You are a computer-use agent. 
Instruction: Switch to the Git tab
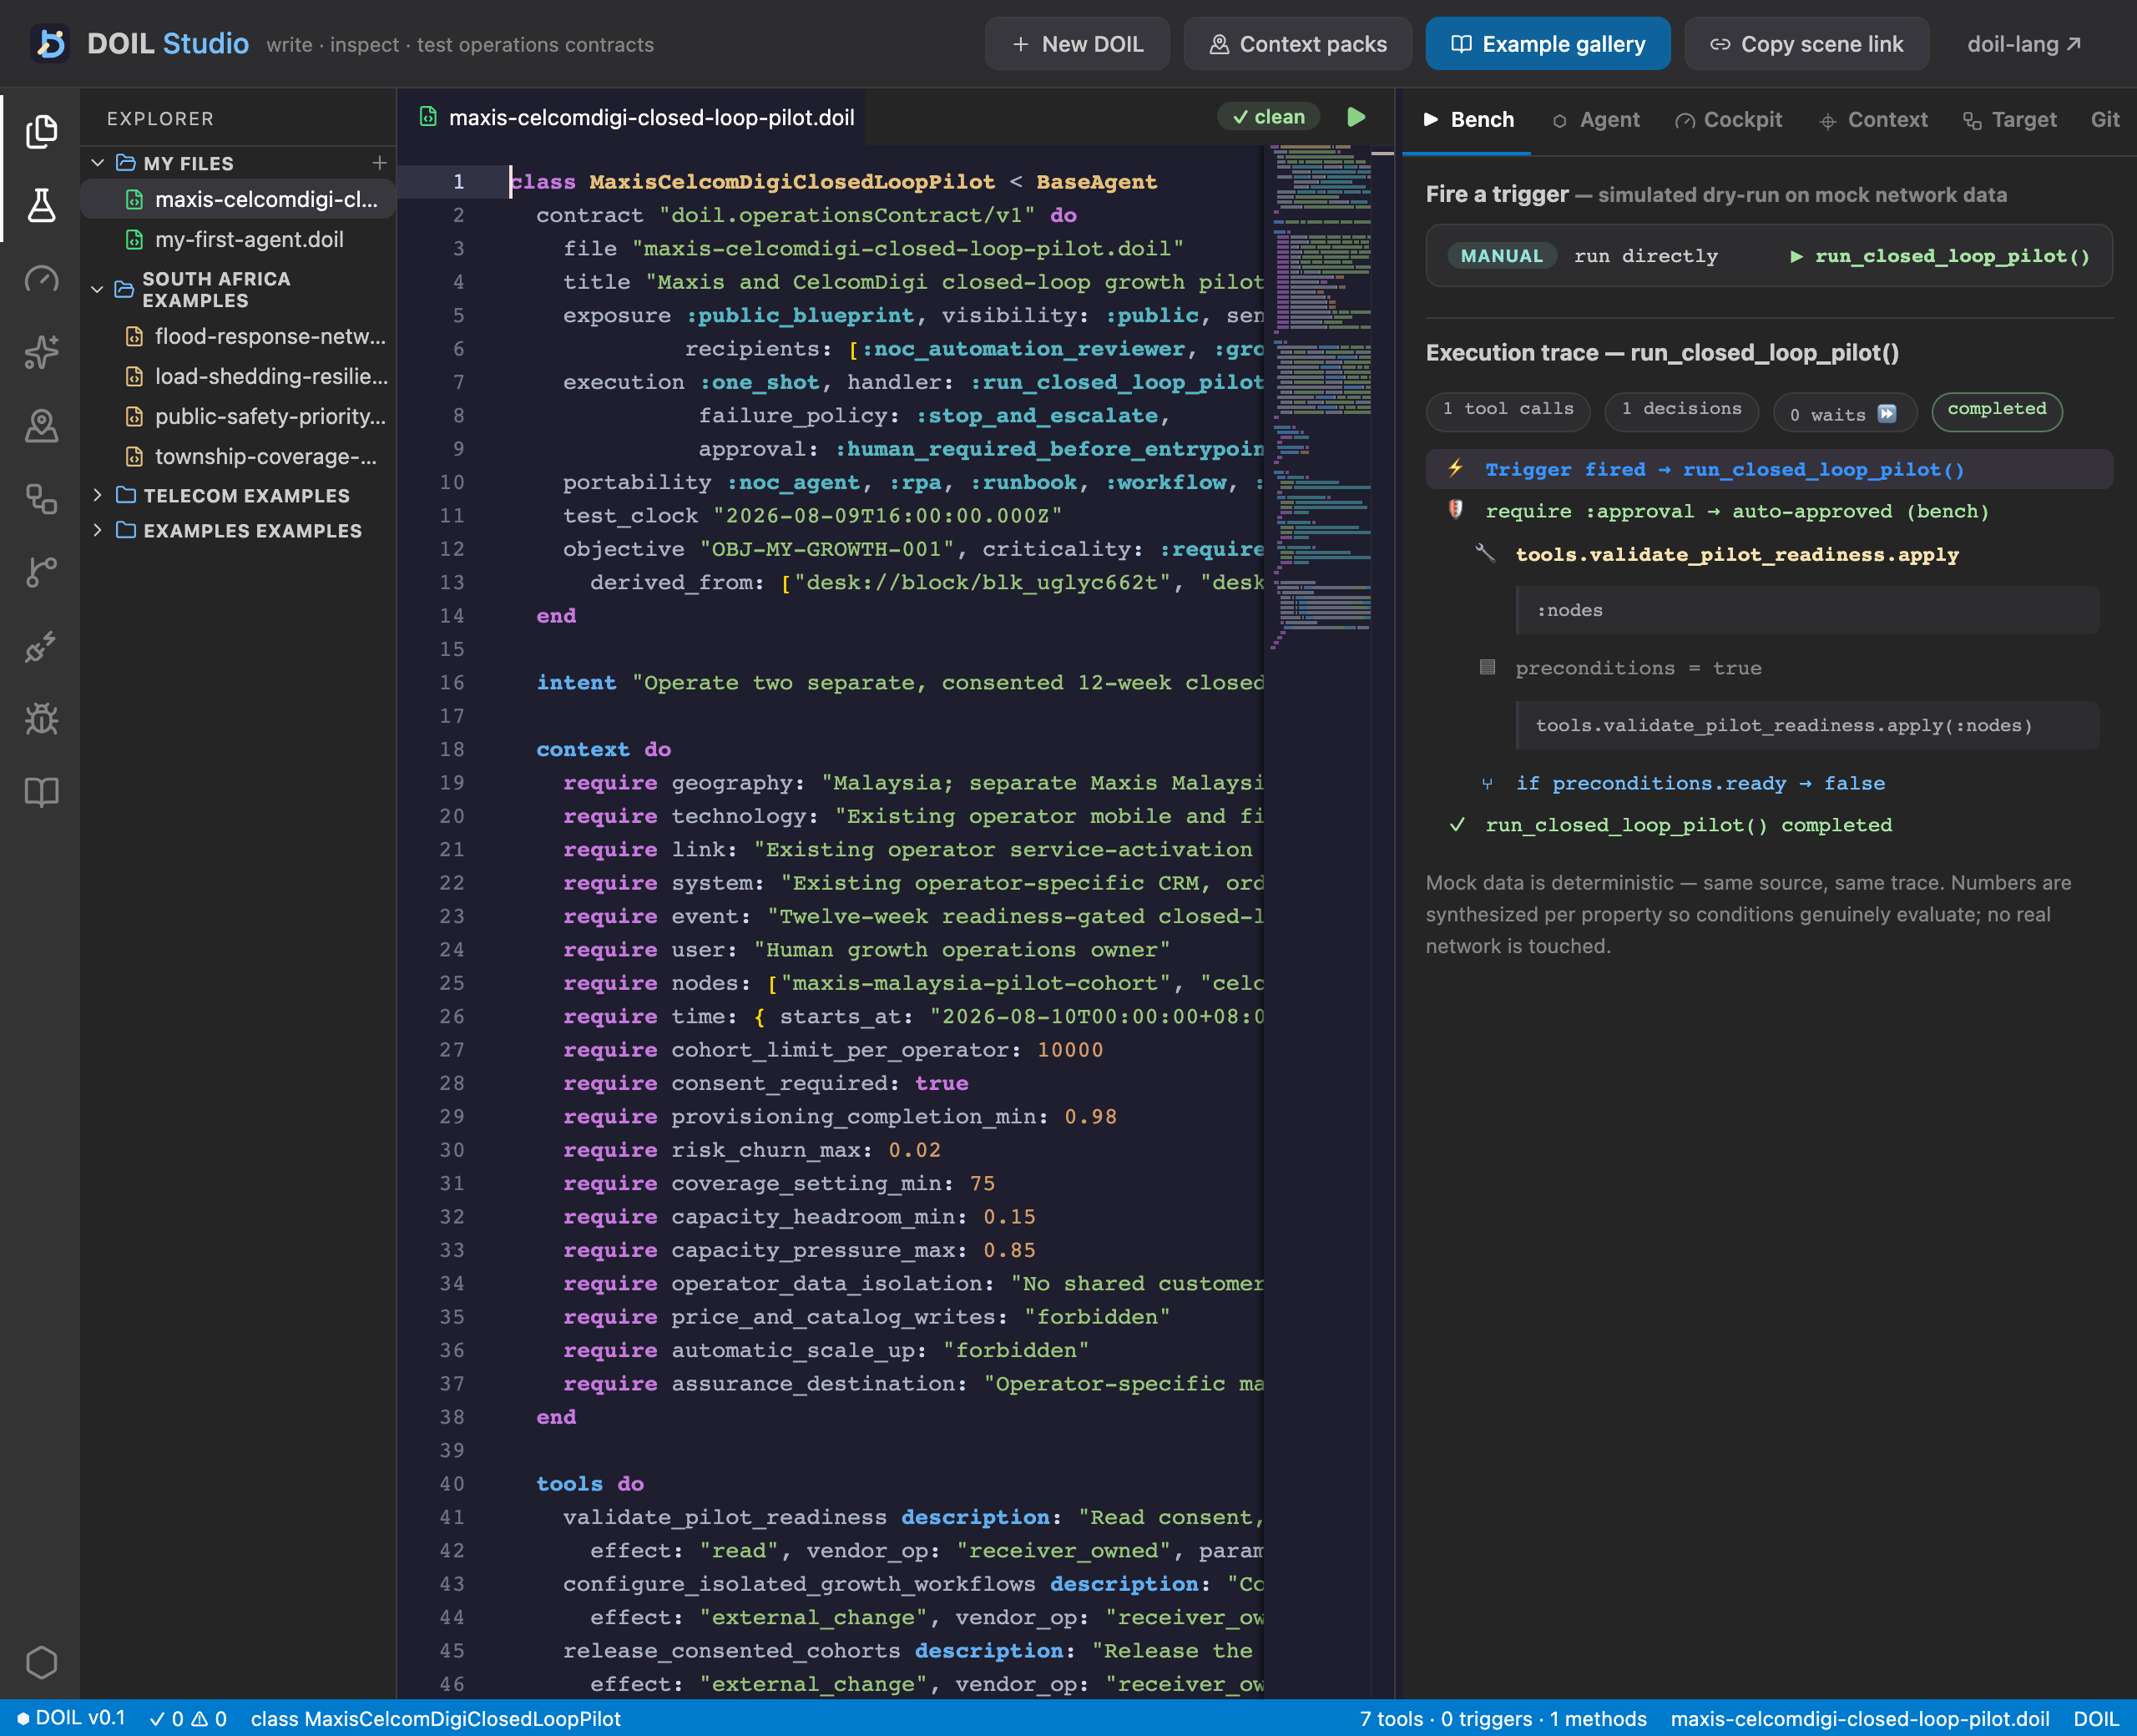coord(2105,120)
